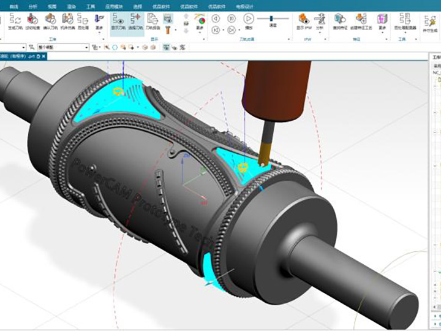
Task: Click the second cube icon in selection bar
Action: [153, 47]
